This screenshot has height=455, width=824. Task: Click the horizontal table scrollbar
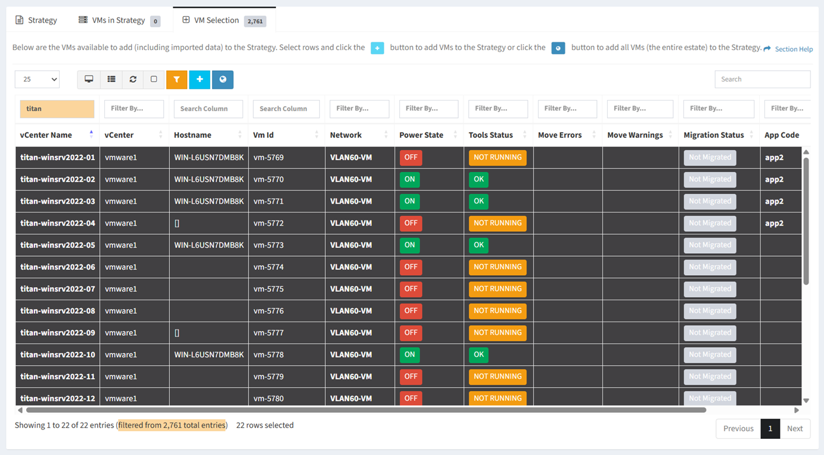(366, 410)
